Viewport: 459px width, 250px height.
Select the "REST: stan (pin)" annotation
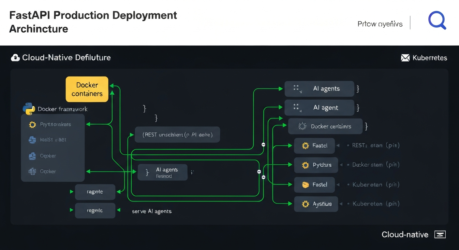pyautogui.click(x=376, y=146)
